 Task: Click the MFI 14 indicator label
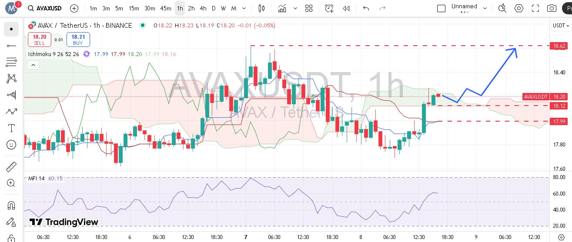[x=37, y=178]
